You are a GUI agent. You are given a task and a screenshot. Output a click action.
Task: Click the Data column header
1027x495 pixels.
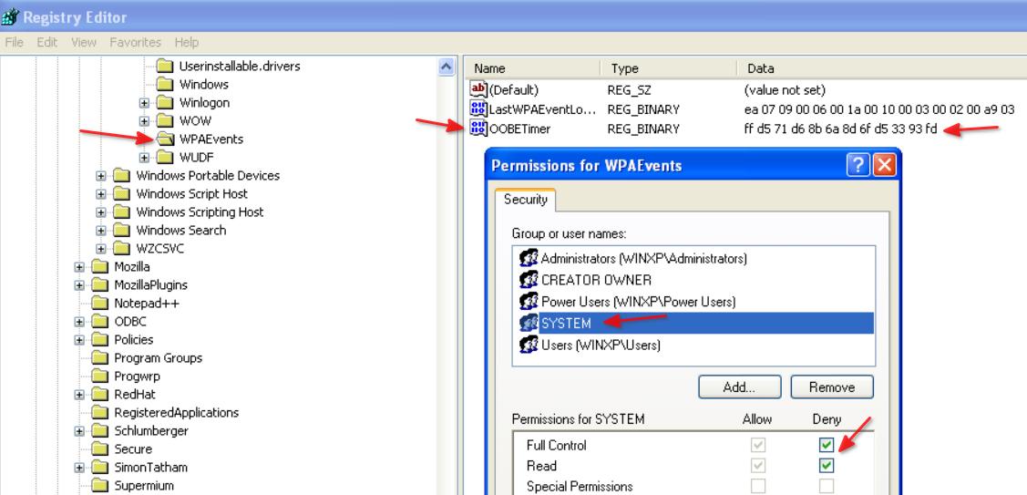[x=881, y=68]
